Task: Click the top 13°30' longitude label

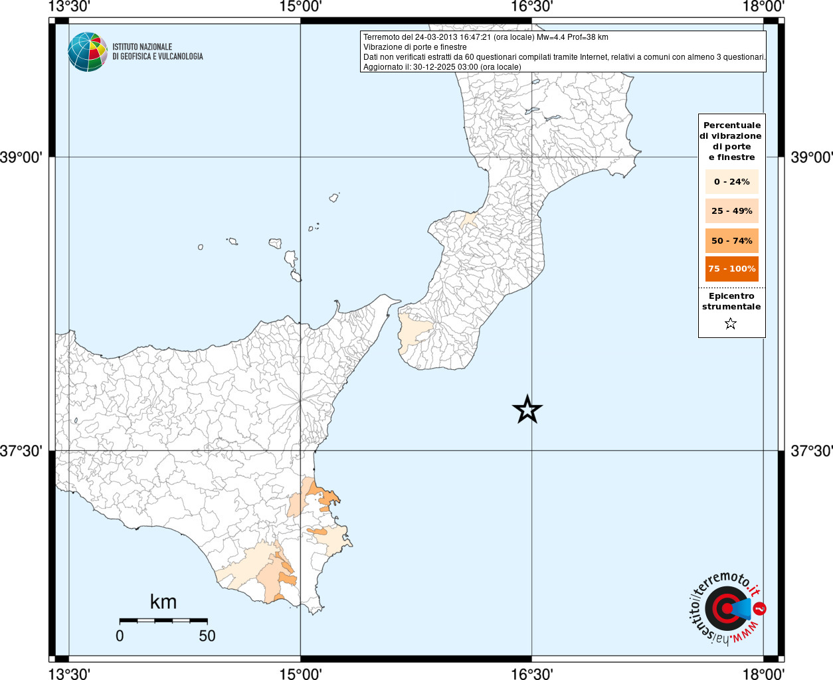Action: (x=69, y=7)
